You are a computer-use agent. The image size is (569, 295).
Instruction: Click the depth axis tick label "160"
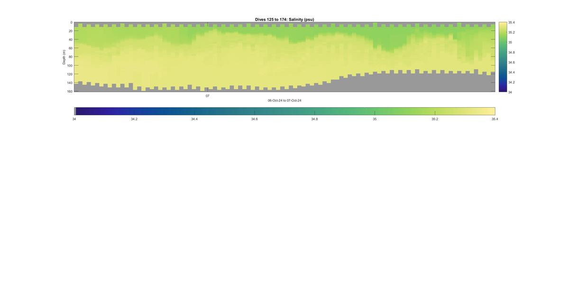point(70,91)
